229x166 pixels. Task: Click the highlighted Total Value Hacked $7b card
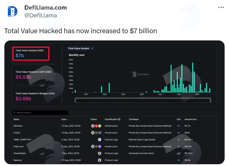(x=31, y=53)
